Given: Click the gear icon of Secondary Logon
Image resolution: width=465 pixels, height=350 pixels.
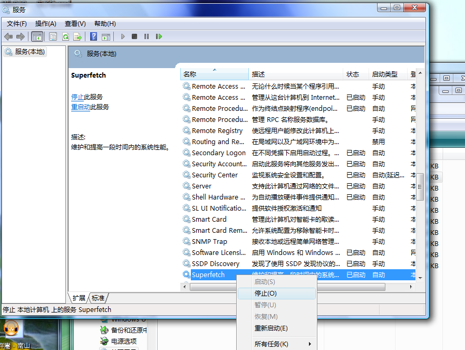Looking at the screenshot, I should [186, 153].
